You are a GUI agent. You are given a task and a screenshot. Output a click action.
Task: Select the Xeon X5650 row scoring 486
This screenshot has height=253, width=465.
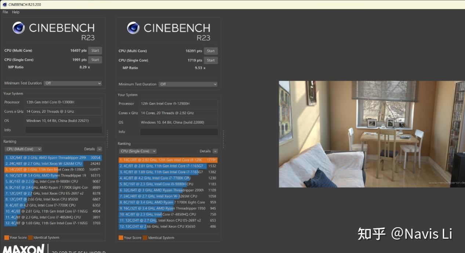point(168,227)
